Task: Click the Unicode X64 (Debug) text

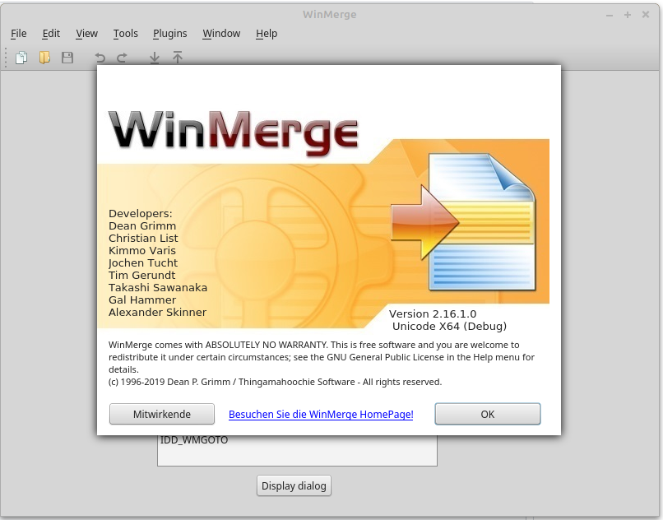Action: 449,326
